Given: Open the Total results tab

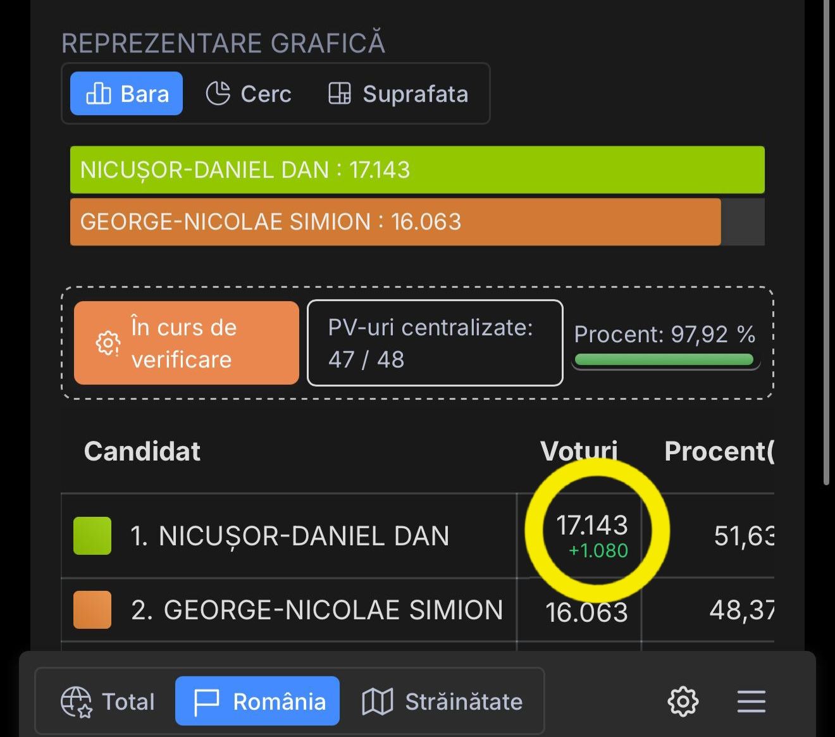Looking at the screenshot, I should tap(108, 702).
